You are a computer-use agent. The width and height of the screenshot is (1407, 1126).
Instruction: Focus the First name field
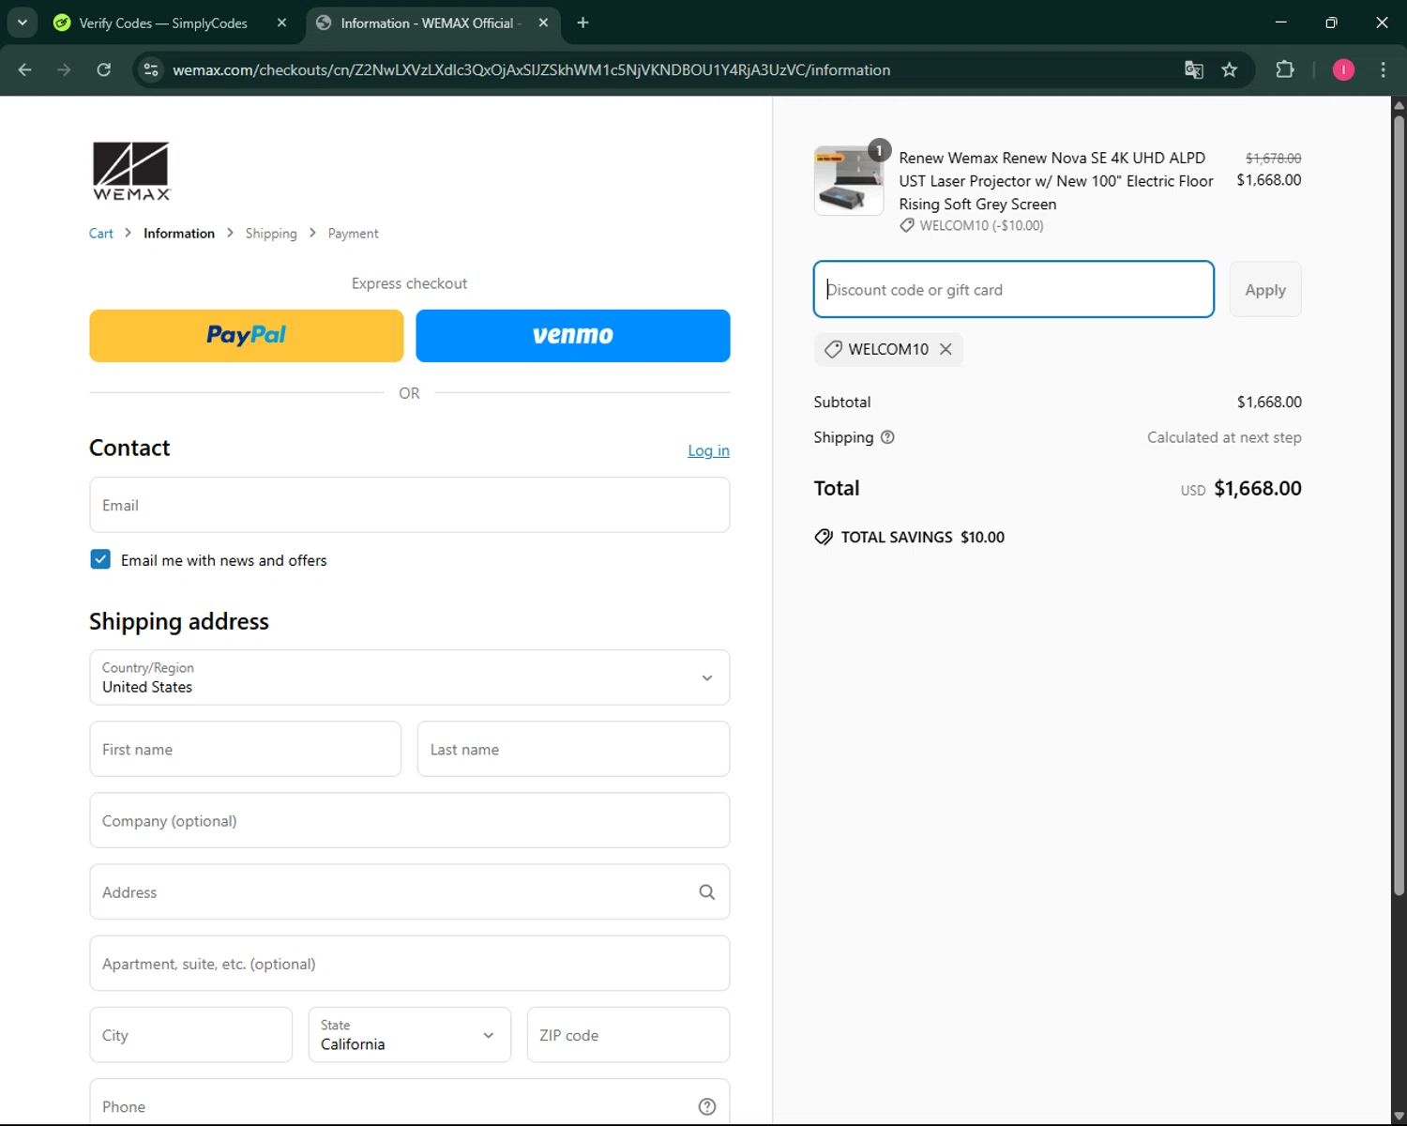pyautogui.click(x=246, y=749)
